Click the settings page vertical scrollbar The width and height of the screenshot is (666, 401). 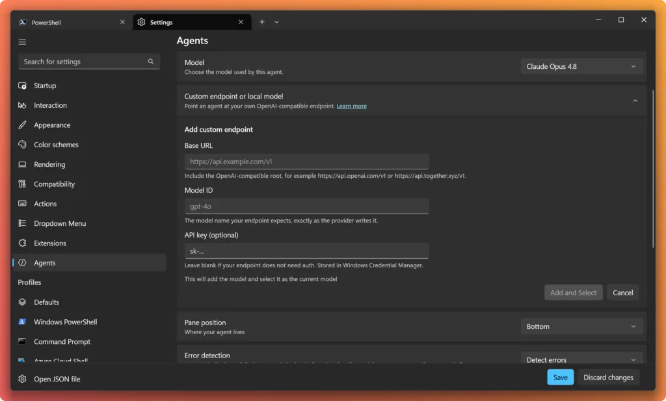point(653,169)
